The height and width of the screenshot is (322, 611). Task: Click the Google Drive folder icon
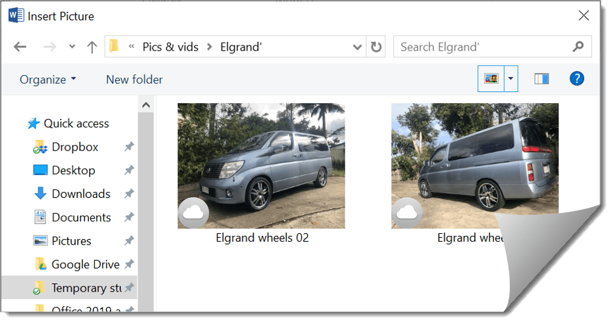[x=41, y=264]
